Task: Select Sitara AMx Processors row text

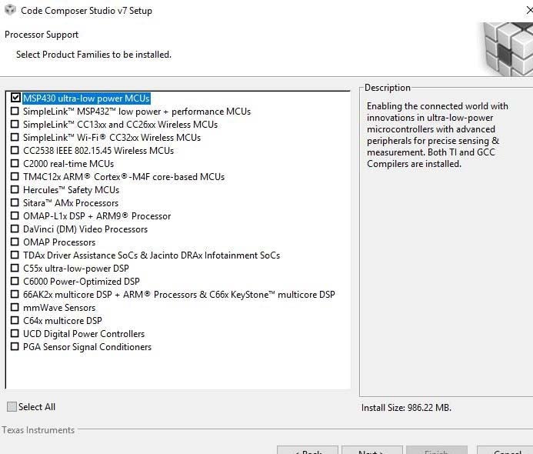Action: click(71, 203)
